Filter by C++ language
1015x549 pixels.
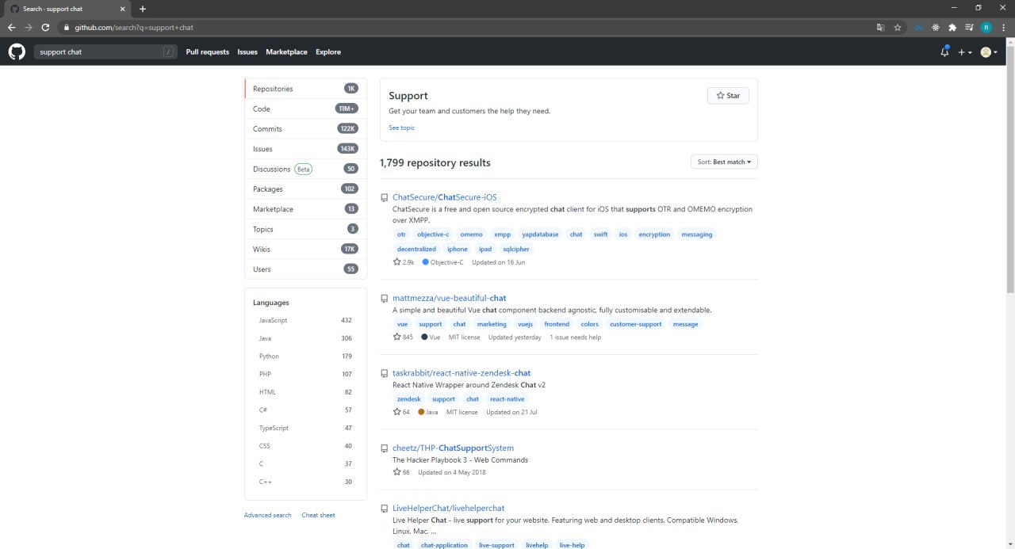coord(305,482)
